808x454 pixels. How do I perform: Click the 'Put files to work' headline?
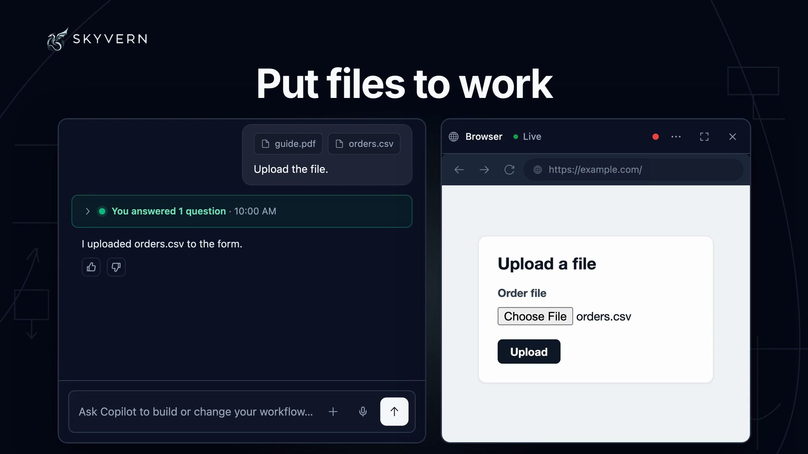click(404, 84)
